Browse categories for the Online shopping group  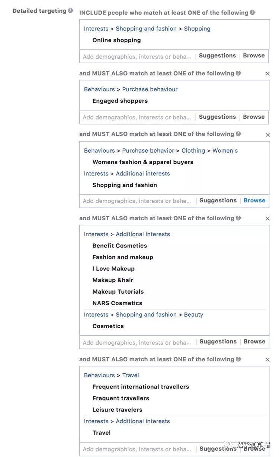coord(254,55)
